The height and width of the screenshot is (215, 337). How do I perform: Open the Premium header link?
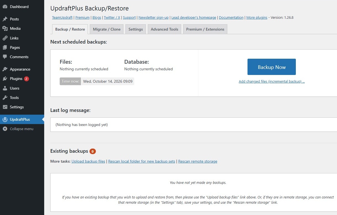[82, 17]
